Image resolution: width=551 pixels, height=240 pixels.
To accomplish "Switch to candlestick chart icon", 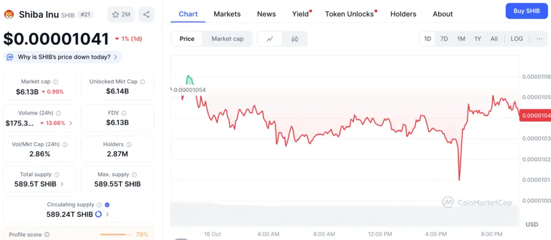I will pos(294,39).
